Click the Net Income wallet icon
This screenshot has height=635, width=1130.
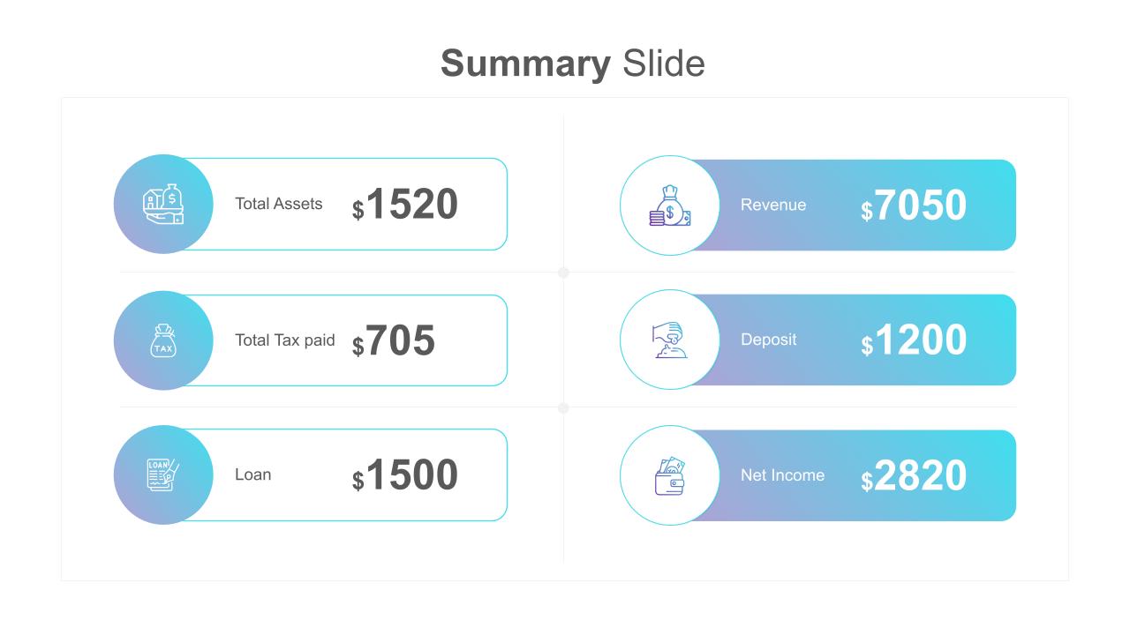click(x=670, y=475)
